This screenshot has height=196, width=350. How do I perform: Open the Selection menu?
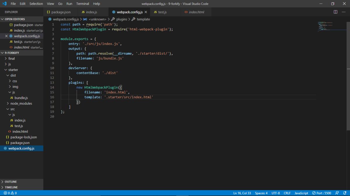click(36, 4)
